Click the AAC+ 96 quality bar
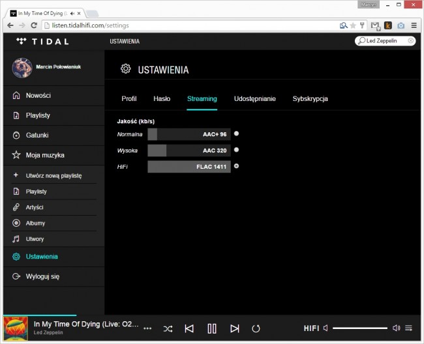The height and width of the screenshot is (344, 424). click(189, 134)
